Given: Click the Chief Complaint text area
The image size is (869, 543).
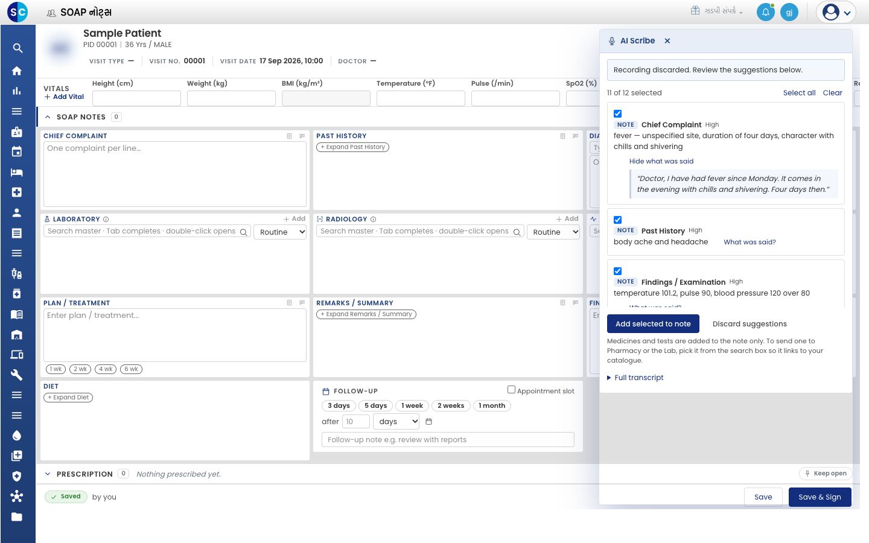Looking at the screenshot, I should click(175, 174).
